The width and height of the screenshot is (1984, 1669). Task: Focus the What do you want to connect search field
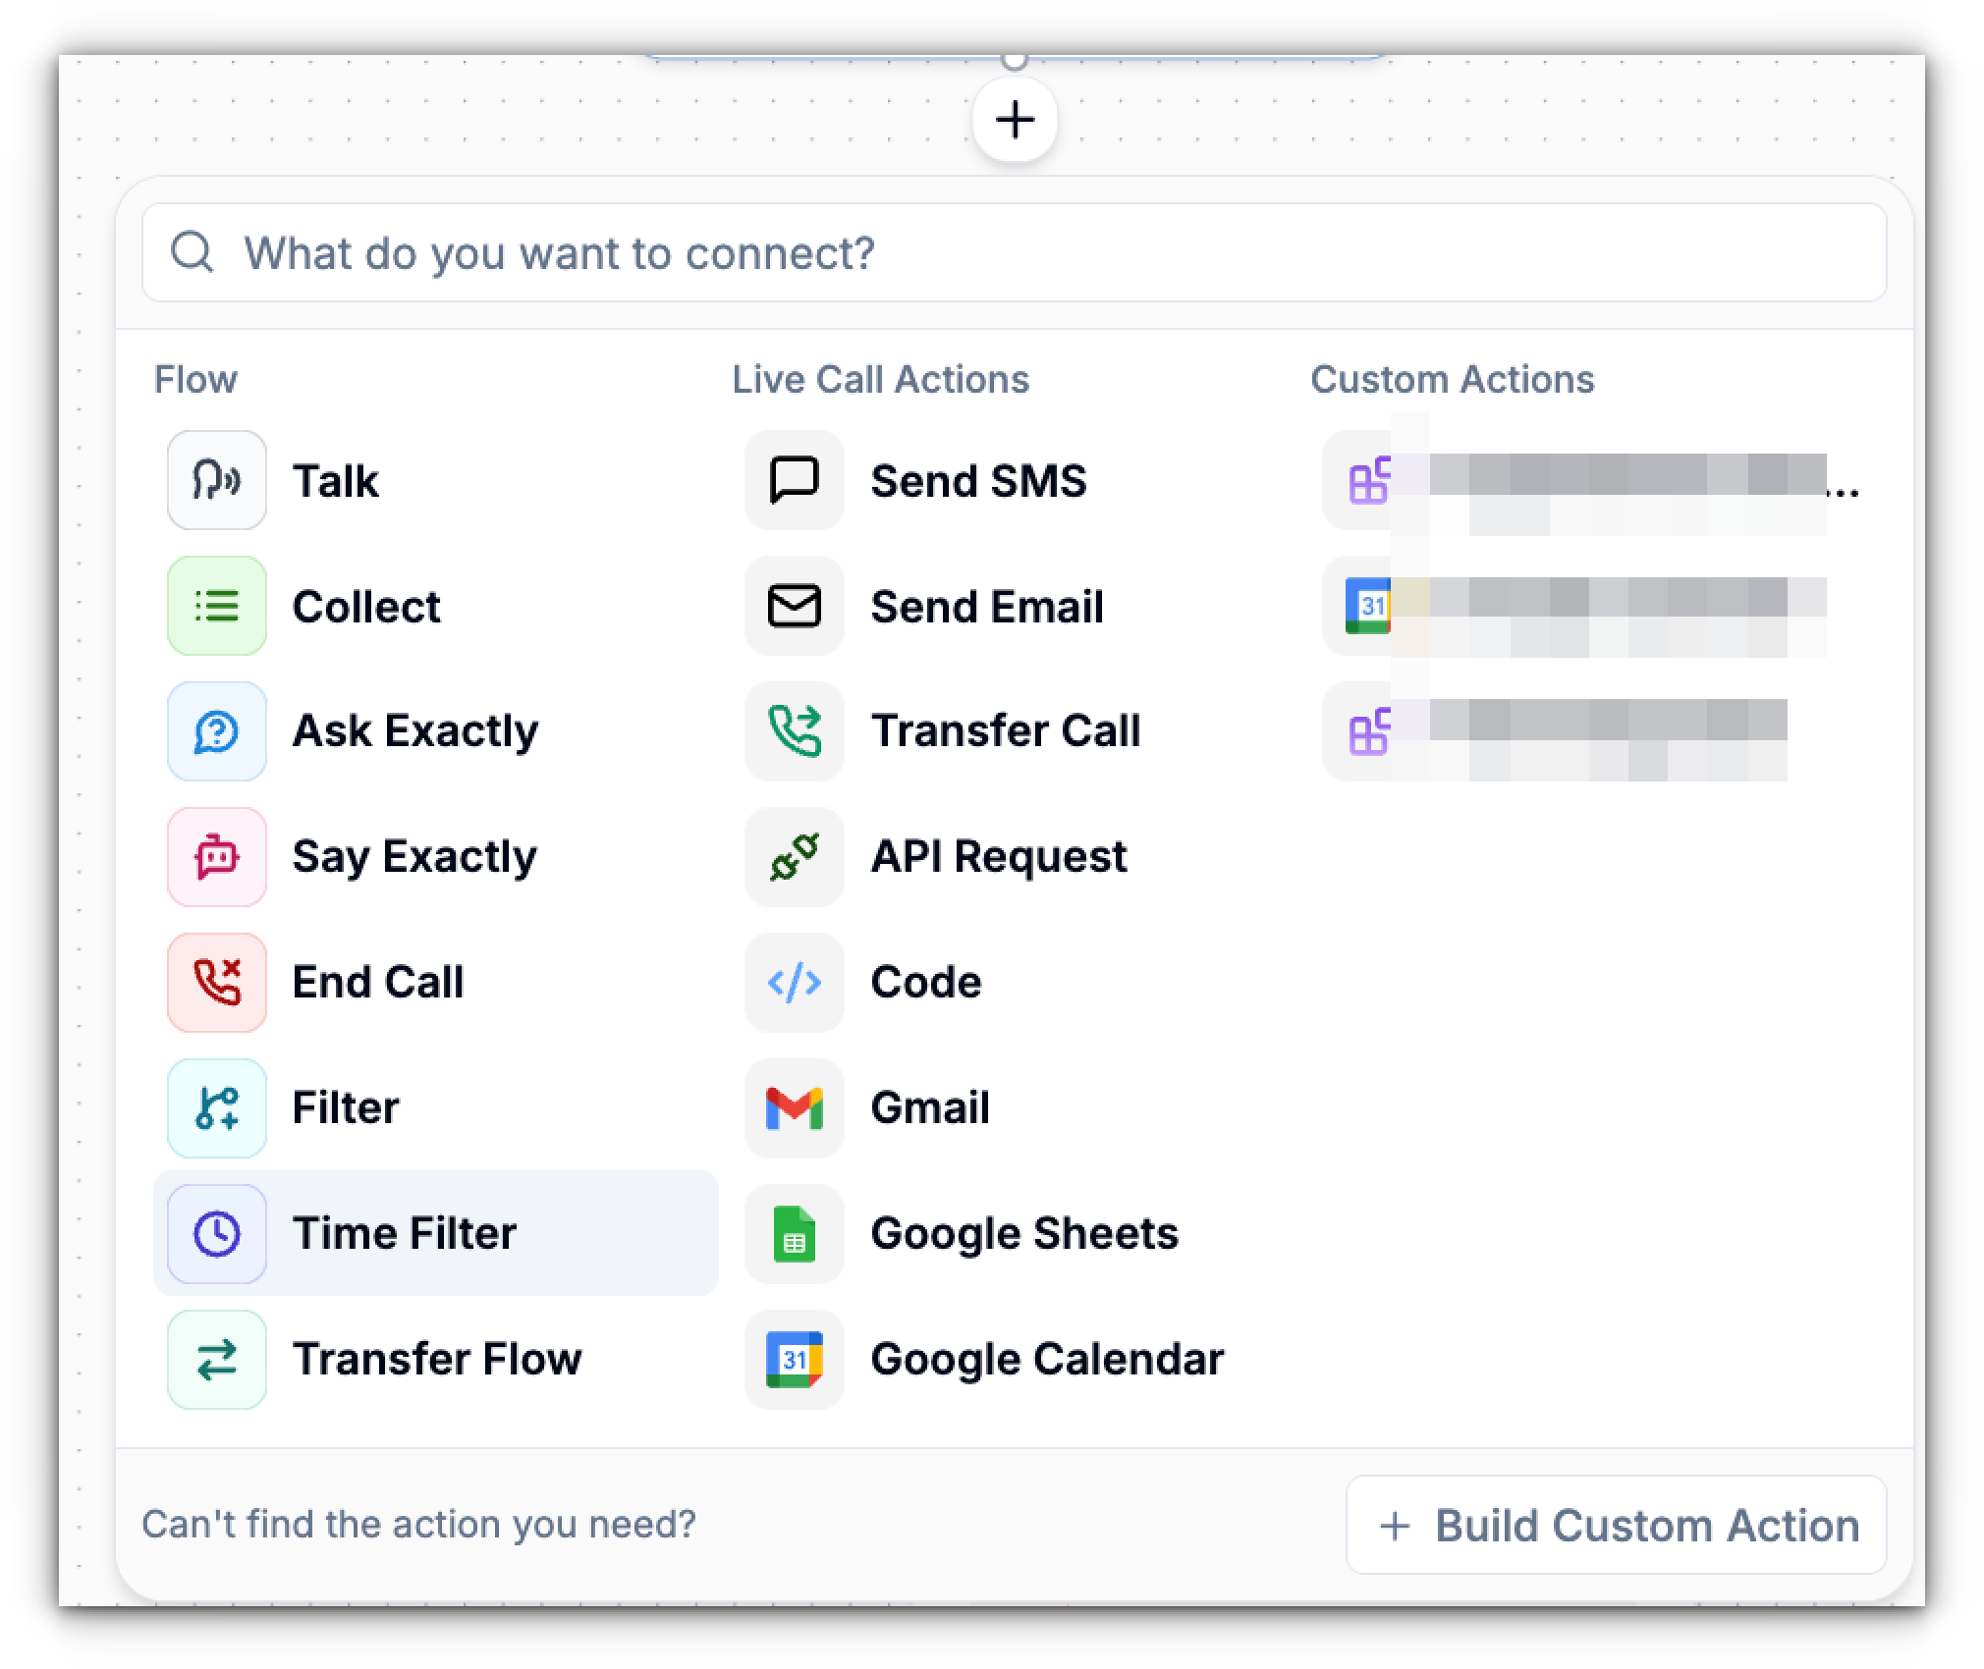coord(1014,253)
